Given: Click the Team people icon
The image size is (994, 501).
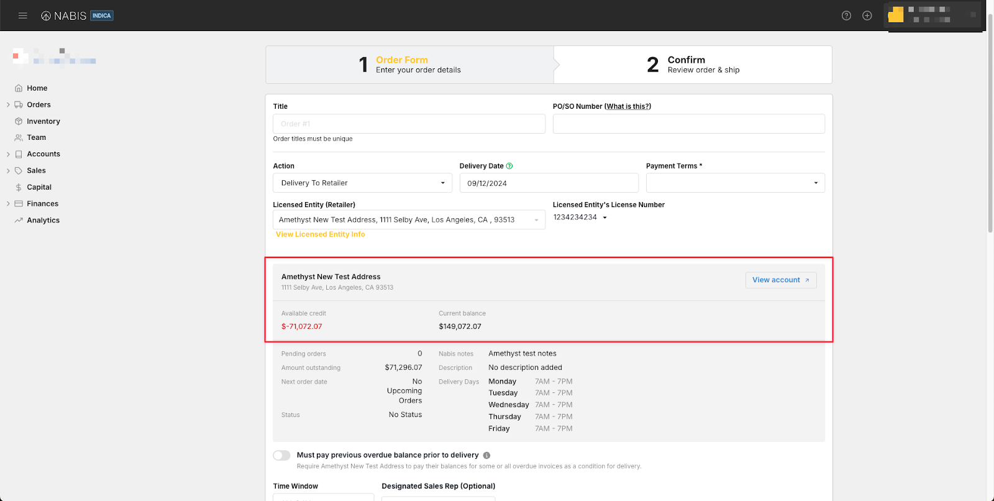Looking at the screenshot, I should [x=19, y=137].
